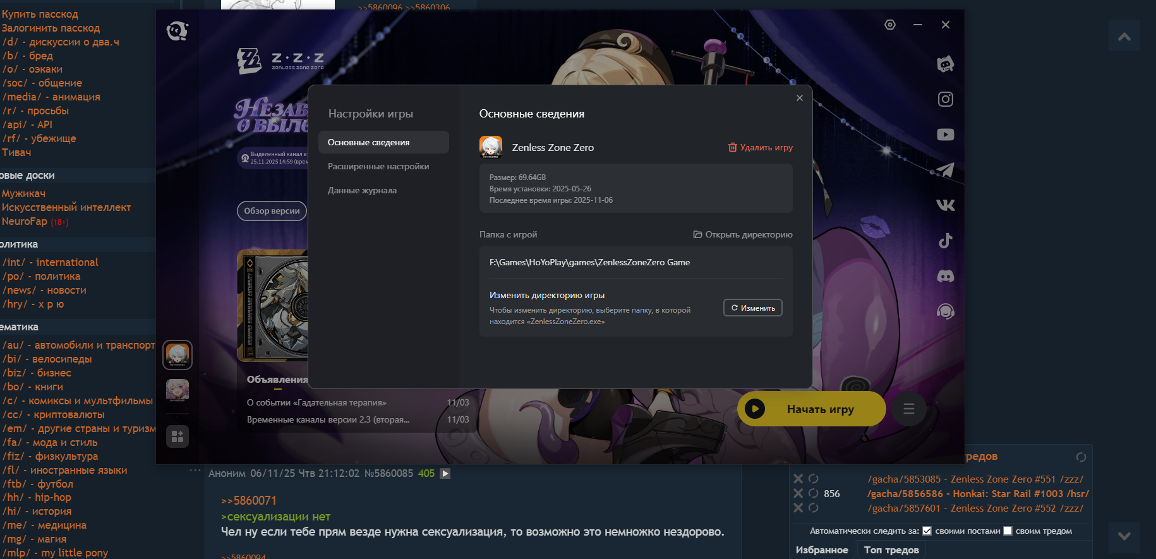1156x559 pixels.
Task: Click Удалить игру to uninstall the game
Action: 761,147
